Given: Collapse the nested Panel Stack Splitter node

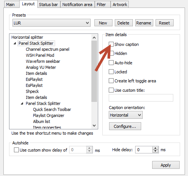Looking at the screenshot, I should pos(22,103).
